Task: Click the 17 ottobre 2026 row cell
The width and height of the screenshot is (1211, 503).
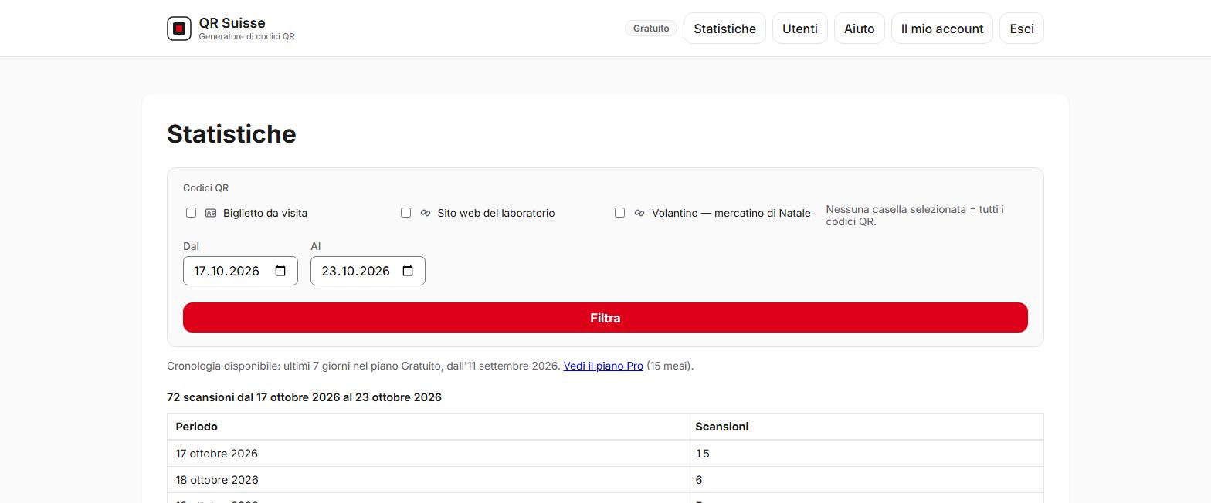Action: click(x=427, y=454)
